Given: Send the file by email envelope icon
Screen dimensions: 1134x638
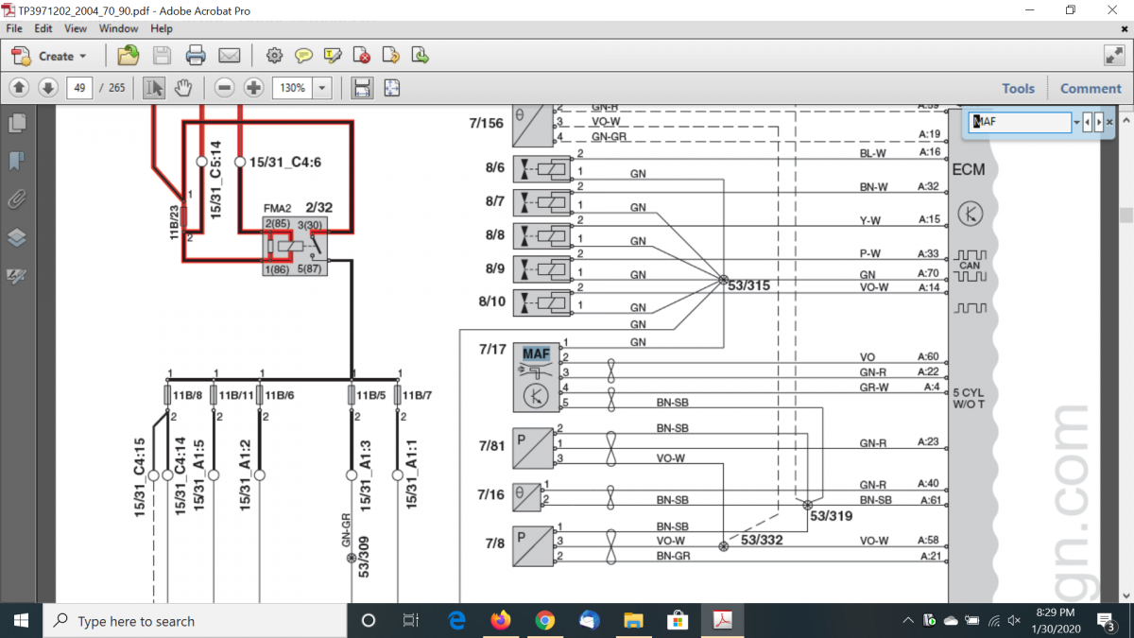Looking at the screenshot, I should point(229,56).
